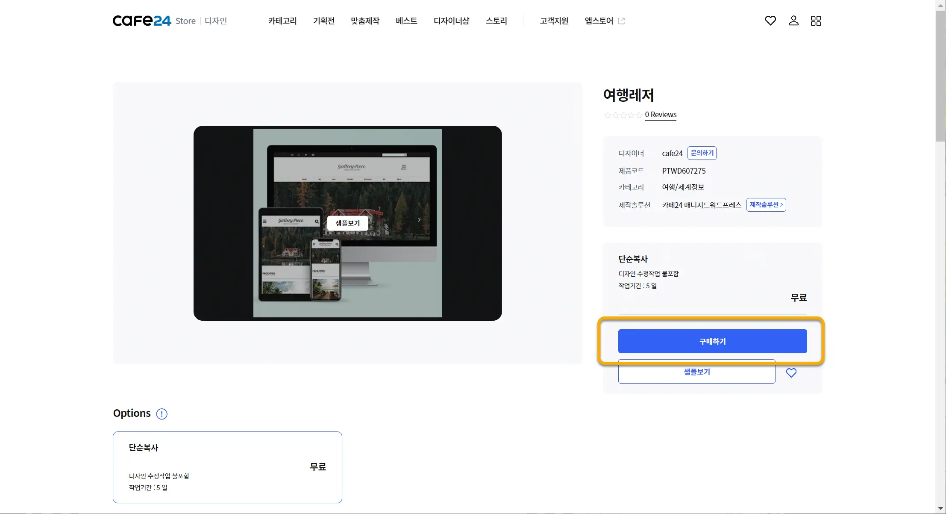Open the account profile icon
The height and width of the screenshot is (514, 946).
pyautogui.click(x=793, y=21)
